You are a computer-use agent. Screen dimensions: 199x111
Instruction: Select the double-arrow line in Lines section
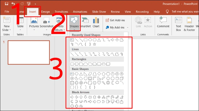click(81, 54)
